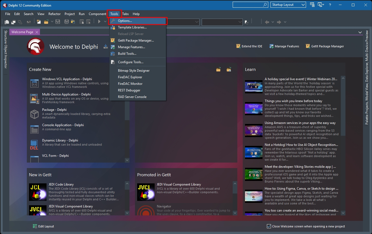Expand the tab list chevron at right
The width and height of the screenshot is (372, 234).
coord(360,32)
